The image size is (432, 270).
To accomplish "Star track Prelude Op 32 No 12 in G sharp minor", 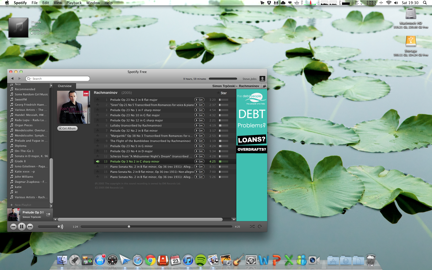I will pos(98,120).
